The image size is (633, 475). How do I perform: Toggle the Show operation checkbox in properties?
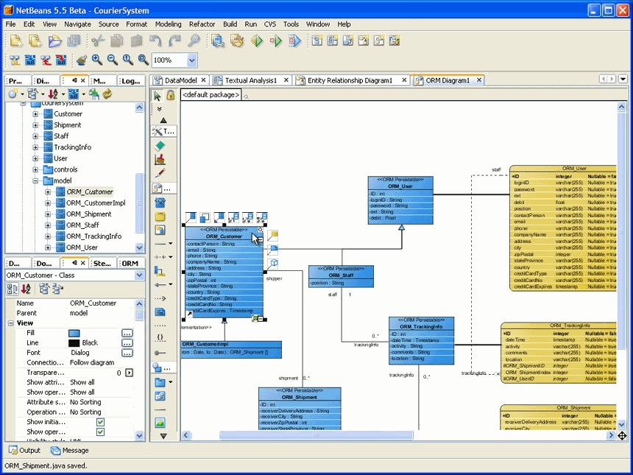pyautogui.click(x=100, y=432)
